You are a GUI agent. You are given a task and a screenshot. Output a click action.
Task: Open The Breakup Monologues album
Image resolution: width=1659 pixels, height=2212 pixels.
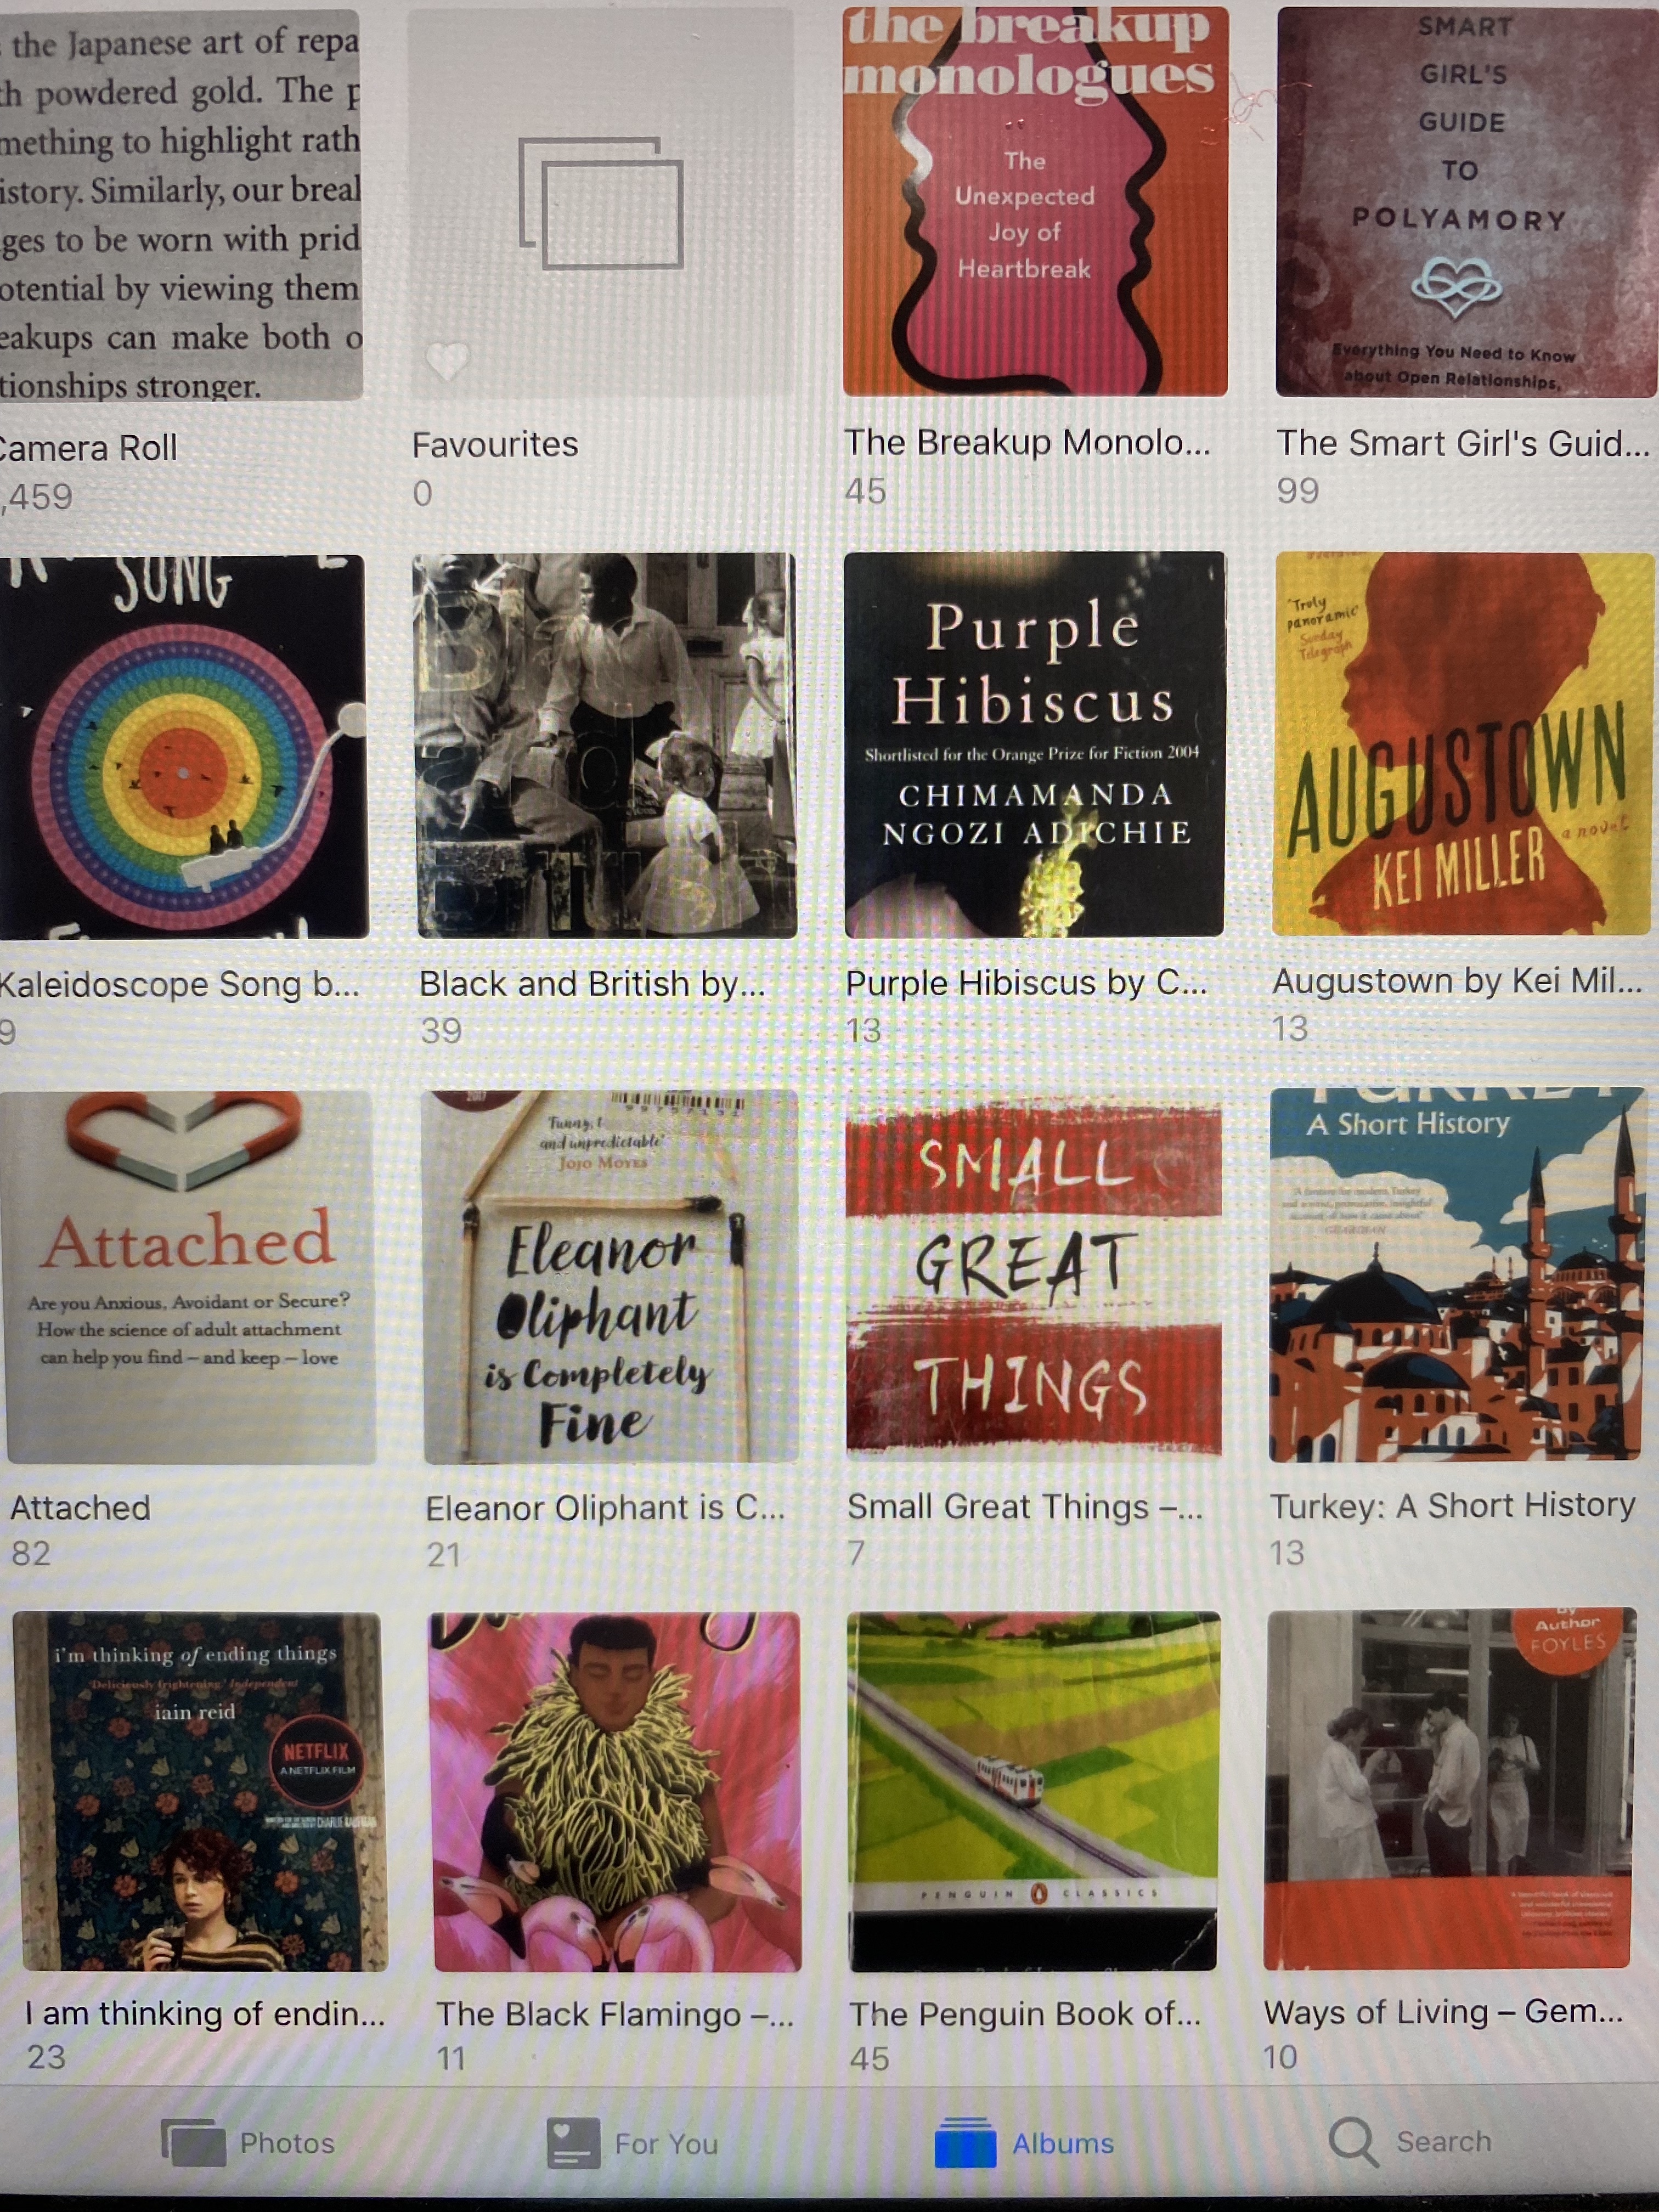click(1035, 201)
